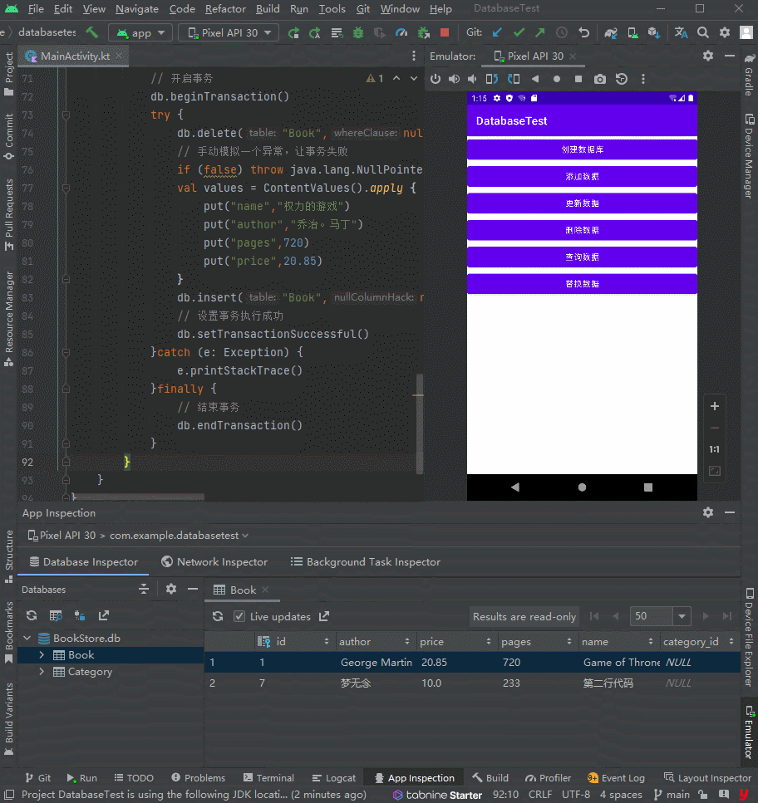Open the Refactor menu
The image size is (758, 803).
coord(224,9)
